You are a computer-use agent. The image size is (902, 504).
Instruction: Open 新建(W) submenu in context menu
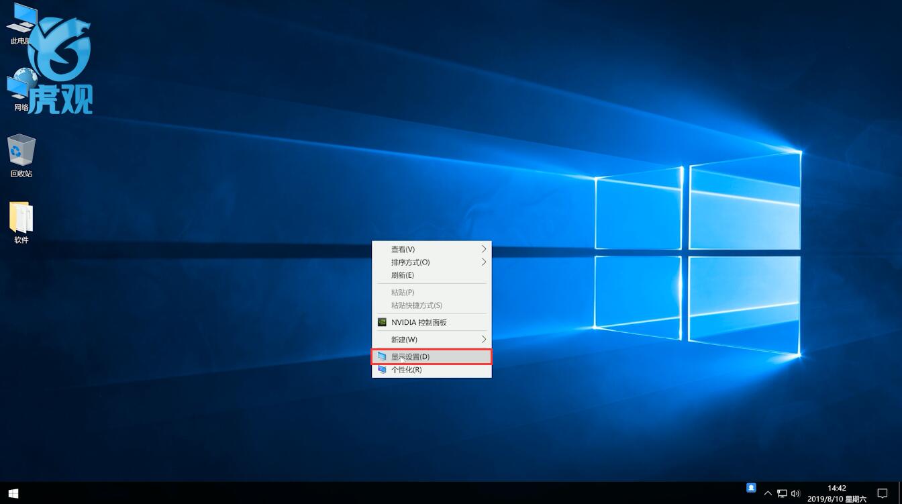[432, 340]
